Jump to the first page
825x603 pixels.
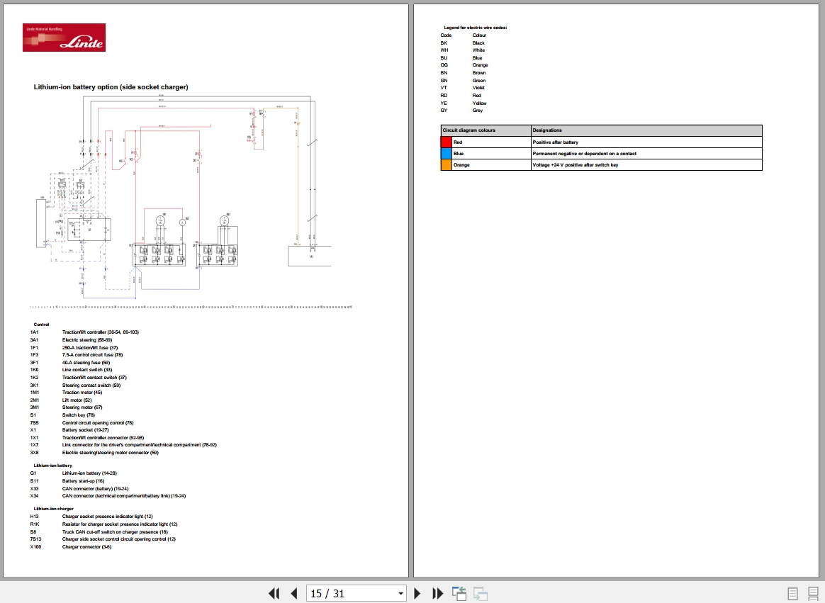[x=274, y=594]
